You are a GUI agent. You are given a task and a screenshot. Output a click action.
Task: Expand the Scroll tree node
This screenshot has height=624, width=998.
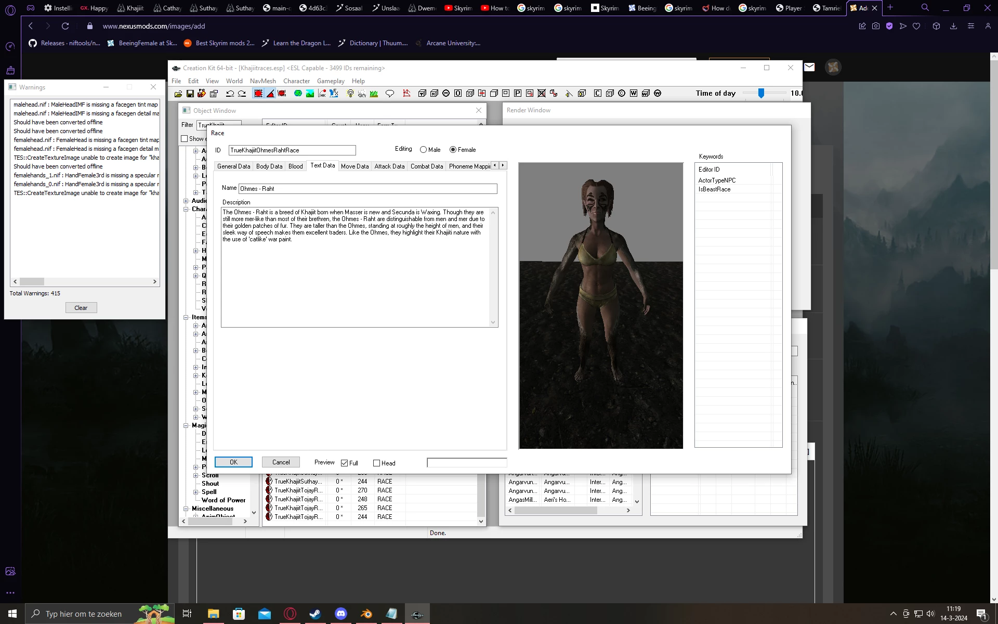pos(196,475)
